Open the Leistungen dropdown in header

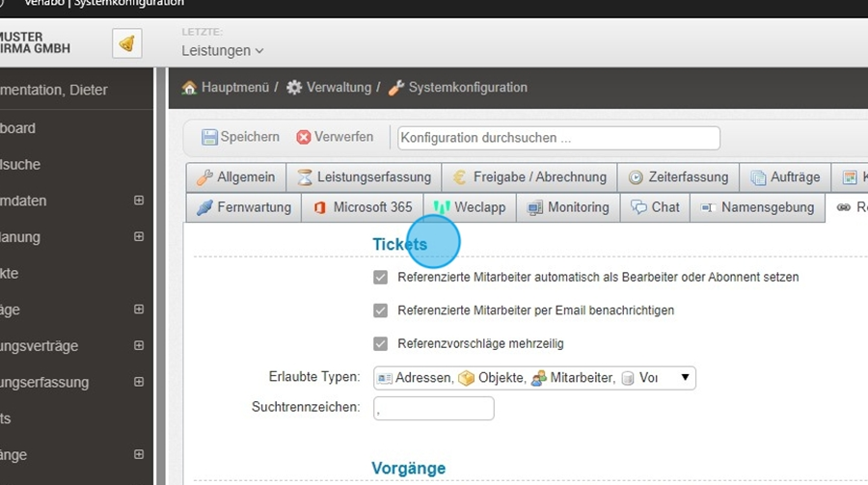tap(223, 50)
